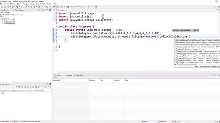Screen dimensions: 220x123
Task: Expand Program2.java tree node
Action: [x=3, y=23]
